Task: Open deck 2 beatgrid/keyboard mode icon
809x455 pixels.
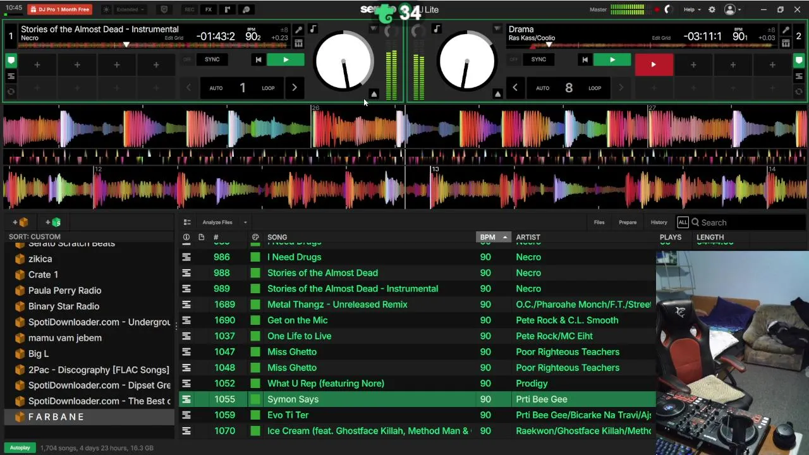Action: pos(785,43)
